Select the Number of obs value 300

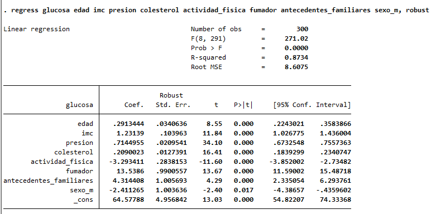302,29
